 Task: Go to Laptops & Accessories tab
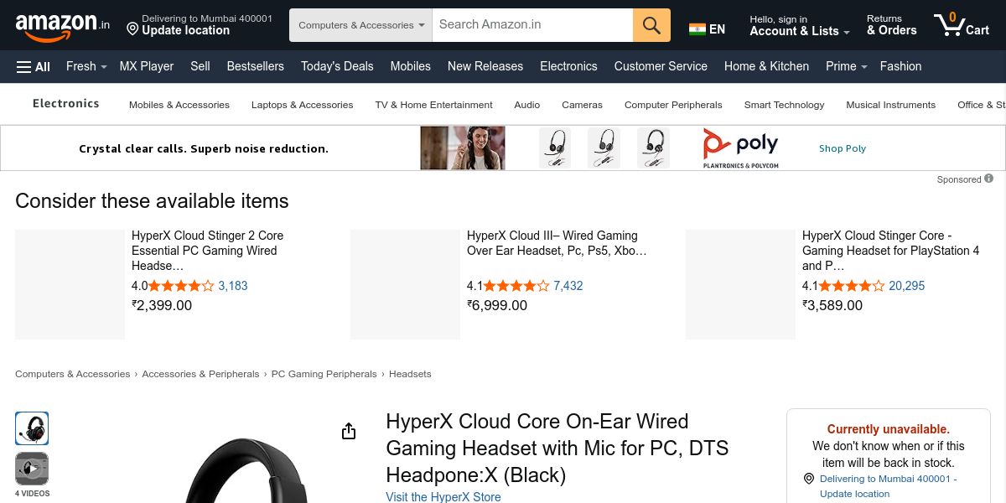(302, 105)
